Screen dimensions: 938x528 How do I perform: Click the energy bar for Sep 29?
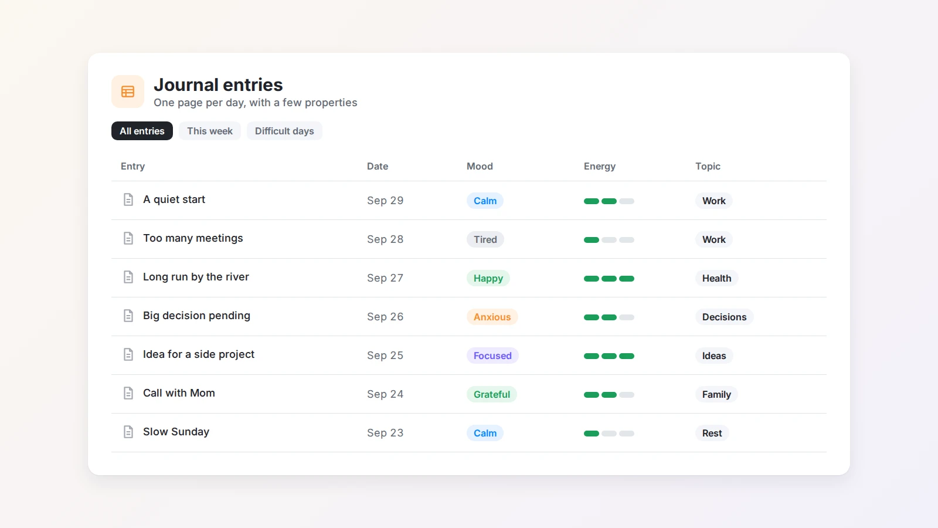609,201
